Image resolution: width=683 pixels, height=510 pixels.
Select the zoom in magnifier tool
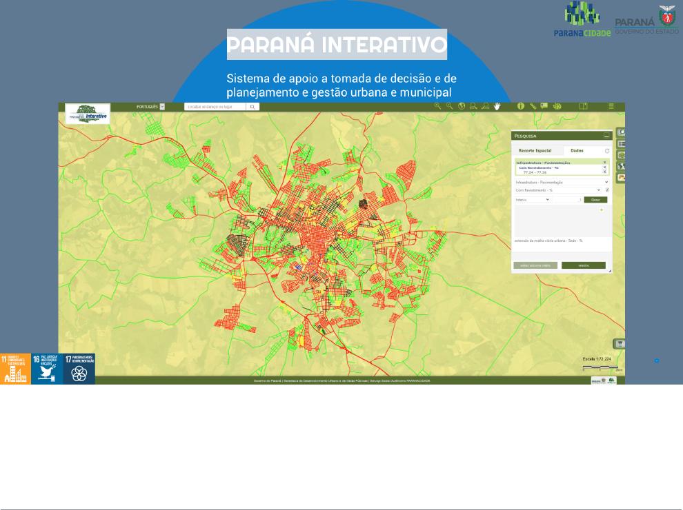(437, 107)
